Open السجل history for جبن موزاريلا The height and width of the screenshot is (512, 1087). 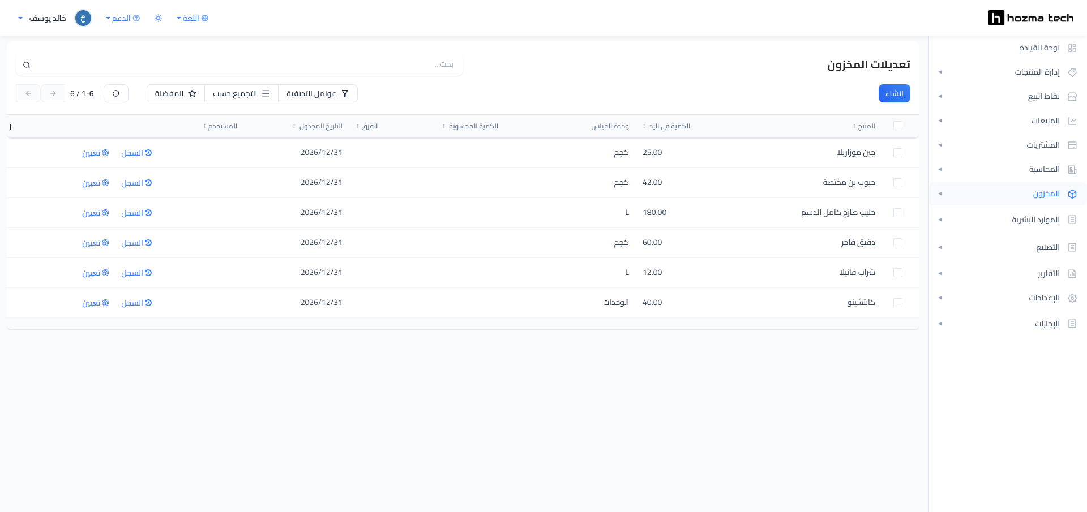pos(136,153)
